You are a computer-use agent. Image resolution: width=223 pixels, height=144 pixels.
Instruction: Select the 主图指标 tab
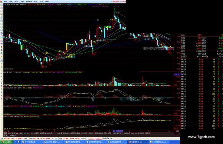pyautogui.click(x=141, y=133)
